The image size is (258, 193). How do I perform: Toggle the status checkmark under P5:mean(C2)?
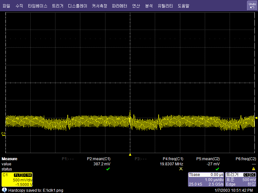click(x=217, y=169)
